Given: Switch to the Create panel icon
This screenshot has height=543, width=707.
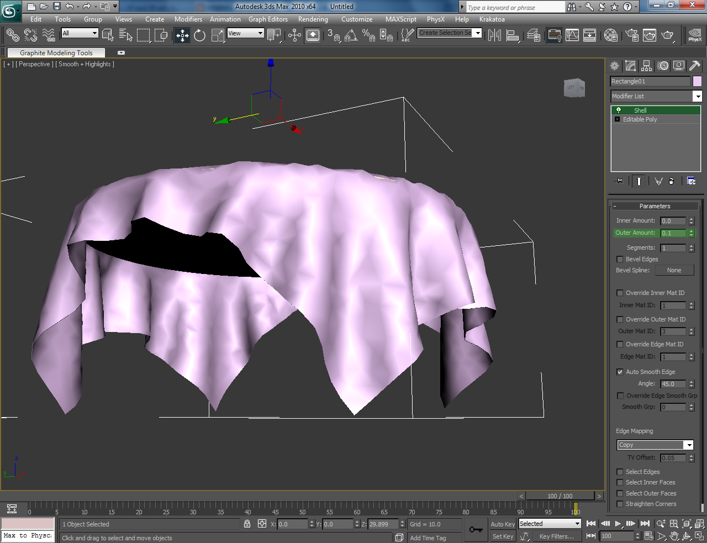Looking at the screenshot, I should click(614, 66).
